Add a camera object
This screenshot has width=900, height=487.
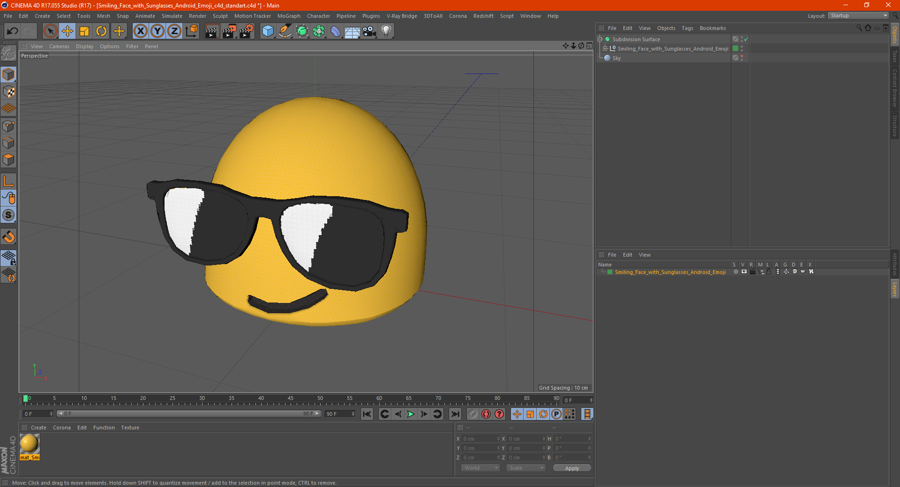[369, 31]
